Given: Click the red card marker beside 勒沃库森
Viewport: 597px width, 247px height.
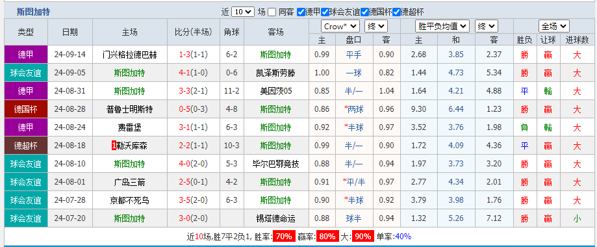Looking at the screenshot, I should (114, 146).
